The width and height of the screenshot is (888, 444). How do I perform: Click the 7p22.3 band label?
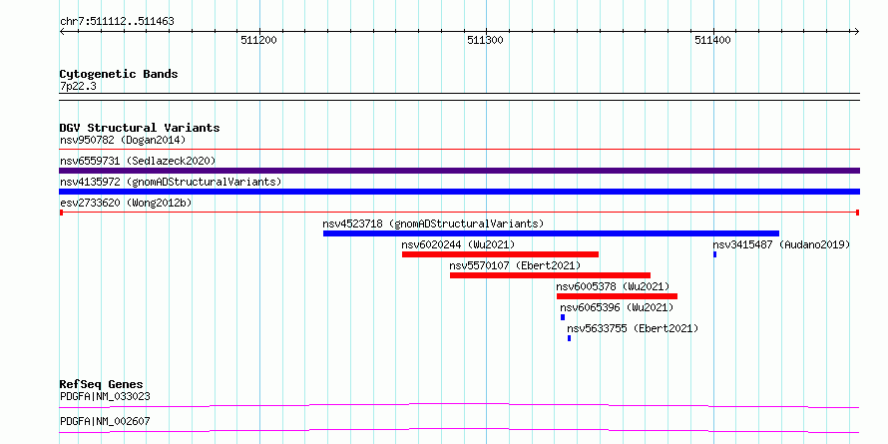(x=78, y=86)
